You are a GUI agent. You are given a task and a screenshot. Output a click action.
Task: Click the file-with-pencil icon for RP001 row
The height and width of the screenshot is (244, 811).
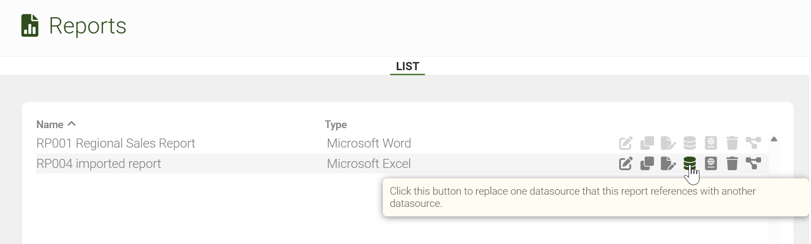[668, 143]
